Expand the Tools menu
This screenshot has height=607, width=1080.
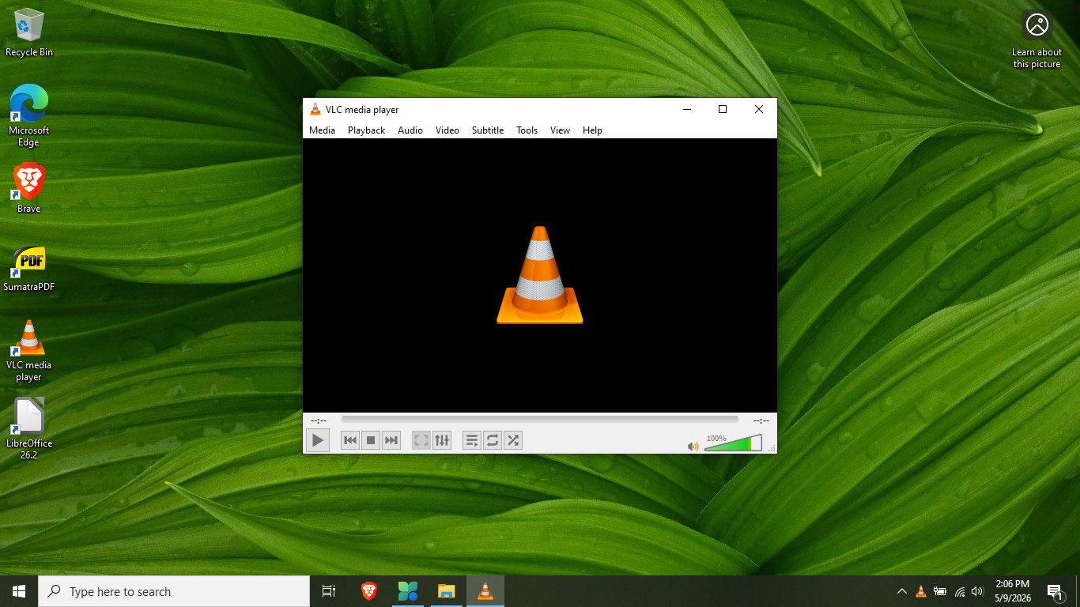[x=527, y=130]
